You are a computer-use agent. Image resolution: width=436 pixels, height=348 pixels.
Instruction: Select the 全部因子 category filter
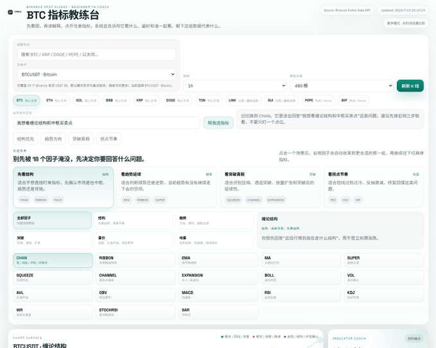pyautogui.click(x=52, y=220)
